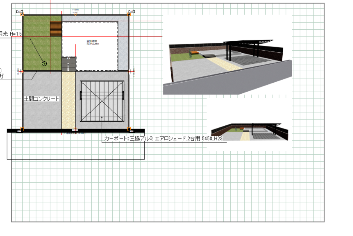
Task: Click the right-side midpoint boundary handle
Action: (129, 71)
